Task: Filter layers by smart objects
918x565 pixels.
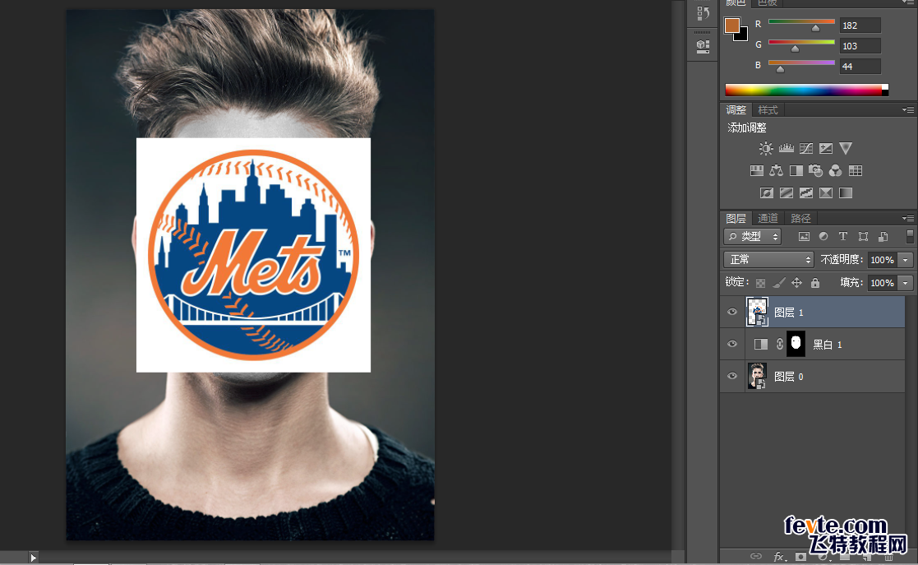Action: pos(883,236)
